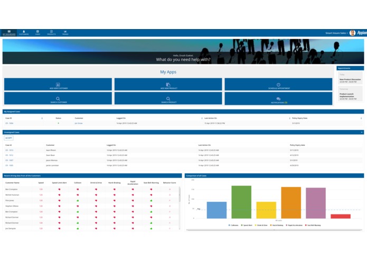The image size is (367, 261).
Task: Click the Sean Bean customer cell
Action: click(50, 155)
